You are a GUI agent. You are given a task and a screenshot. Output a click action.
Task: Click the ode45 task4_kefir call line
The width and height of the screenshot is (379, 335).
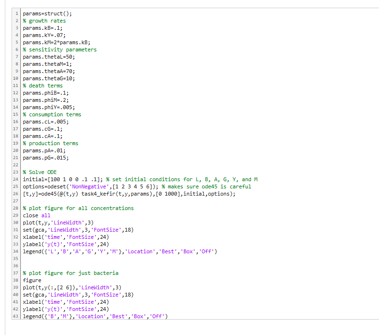pyautogui.click(x=130, y=194)
